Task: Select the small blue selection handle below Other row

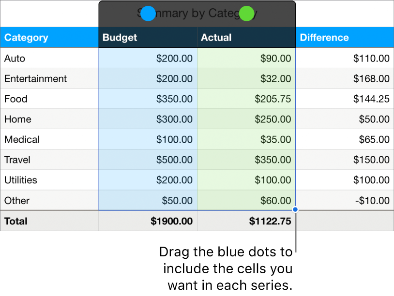Action: 294,209
